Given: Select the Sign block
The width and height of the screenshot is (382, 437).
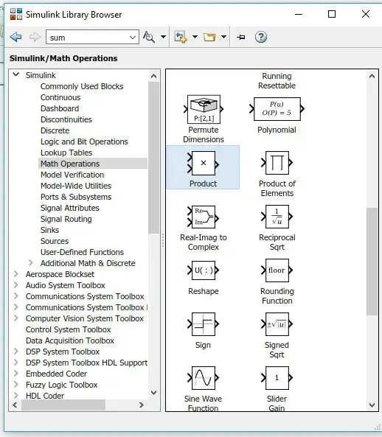Looking at the screenshot, I should pos(204,324).
